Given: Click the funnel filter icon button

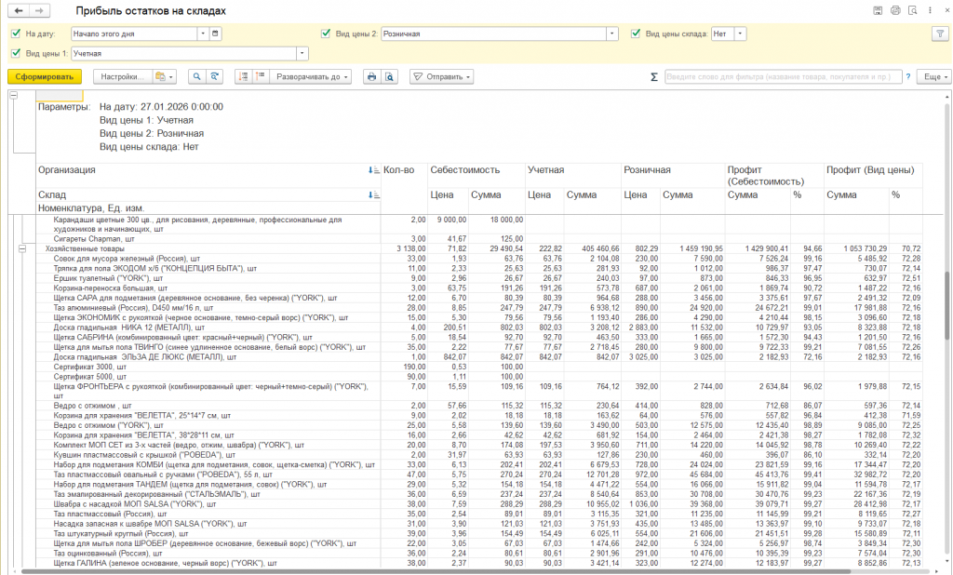Looking at the screenshot, I should pos(938,33).
